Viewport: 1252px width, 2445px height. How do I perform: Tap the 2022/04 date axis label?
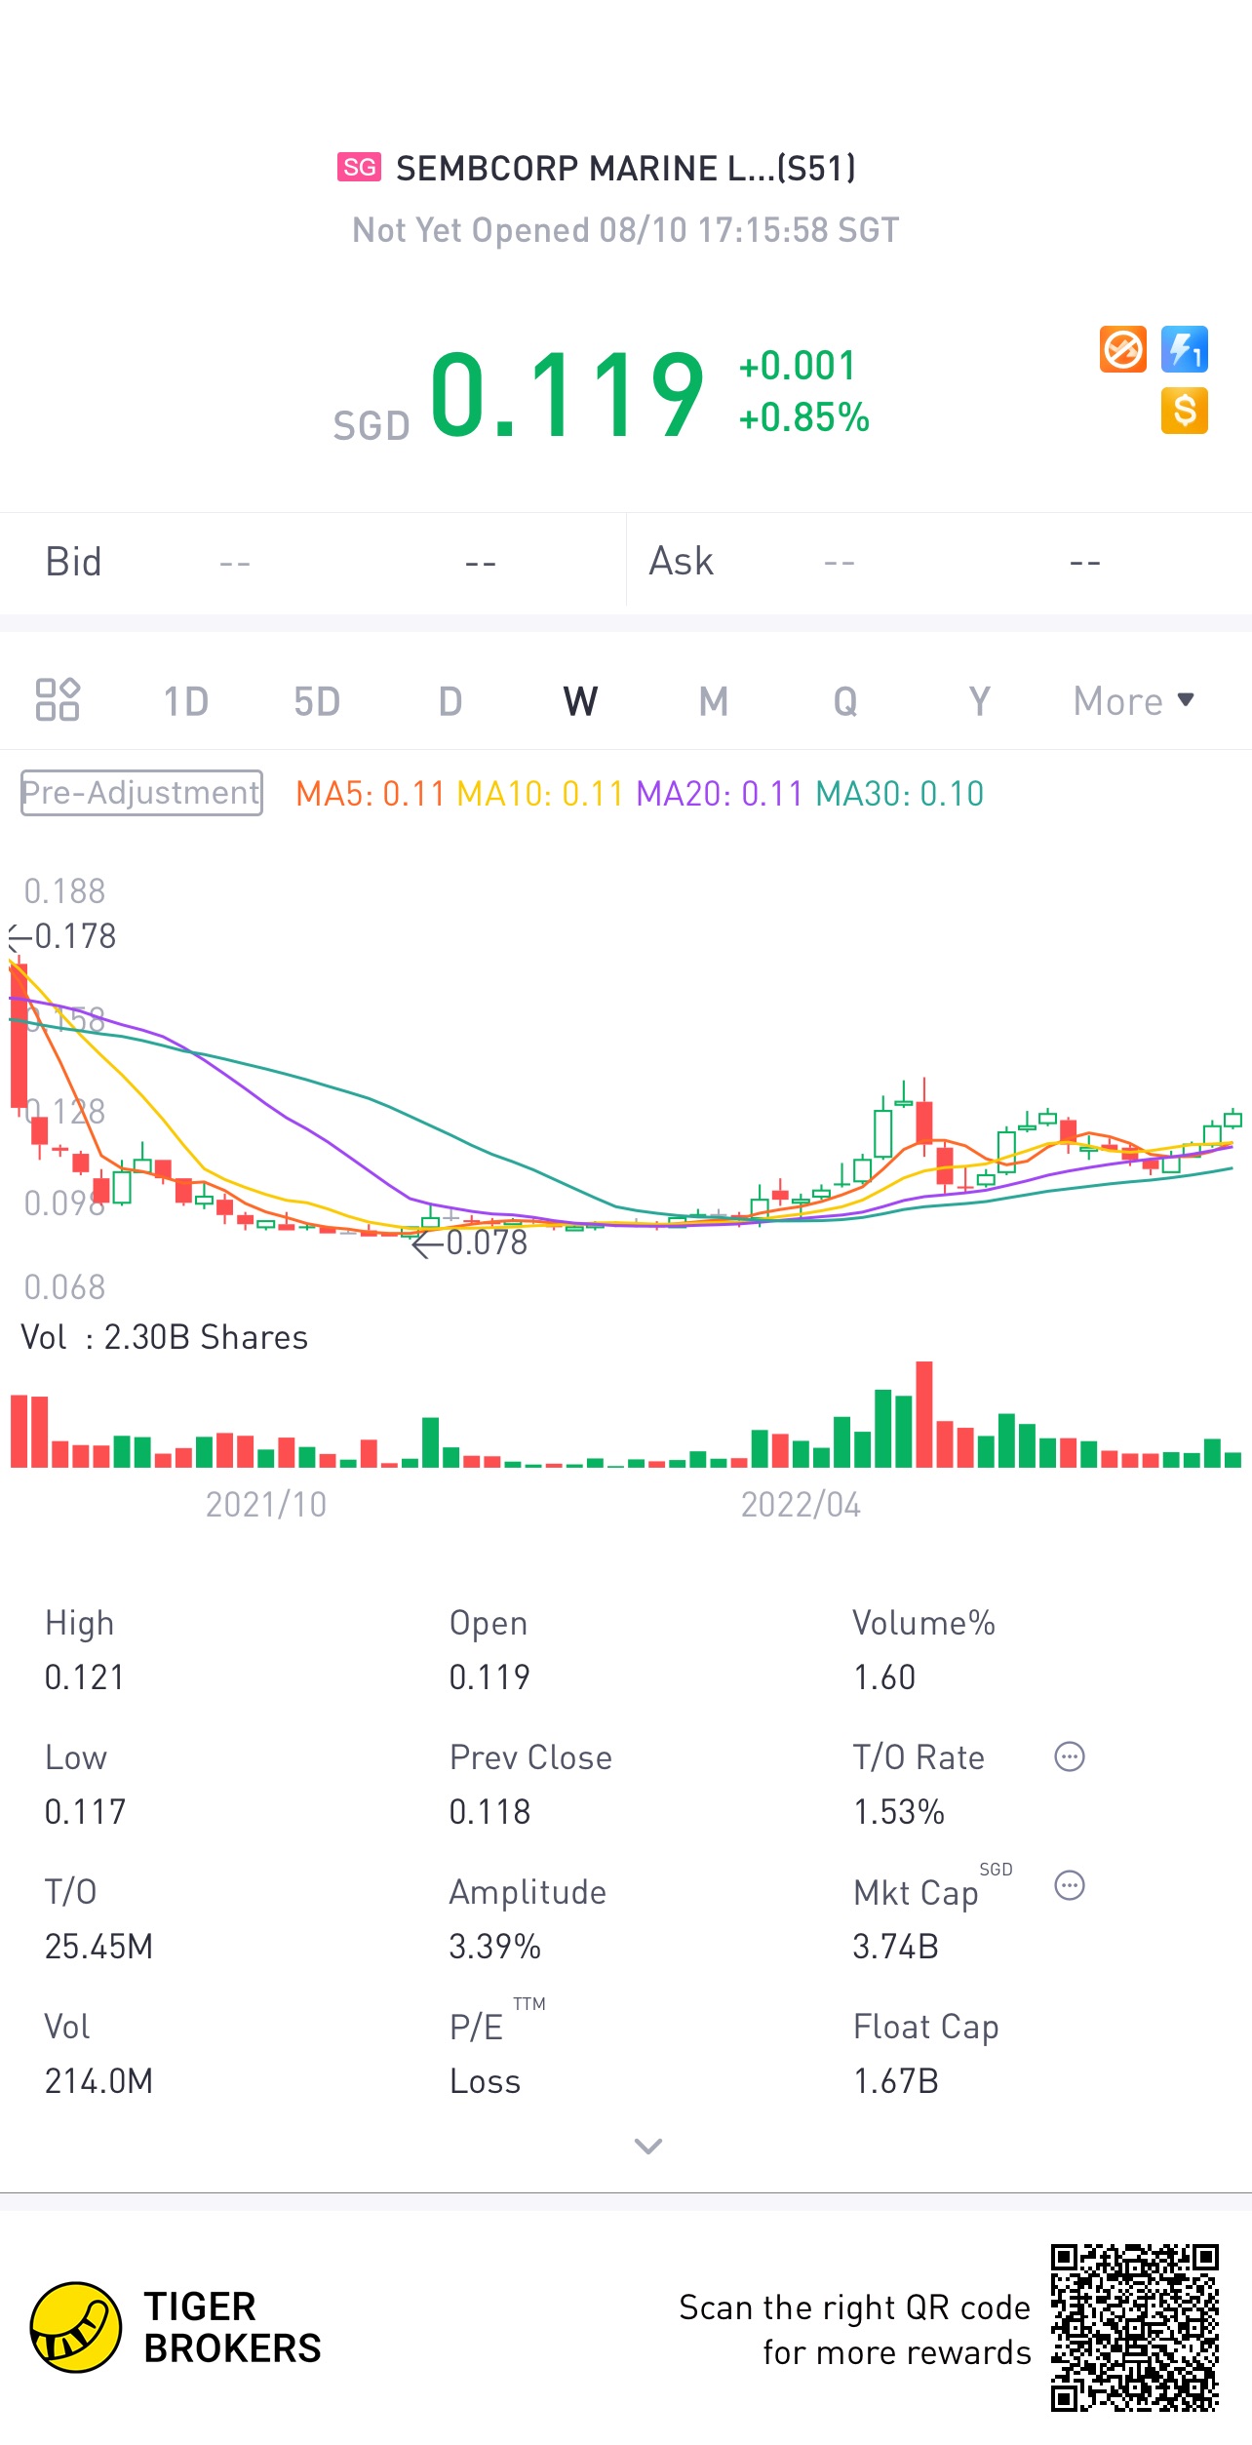pyautogui.click(x=801, y=1505)
